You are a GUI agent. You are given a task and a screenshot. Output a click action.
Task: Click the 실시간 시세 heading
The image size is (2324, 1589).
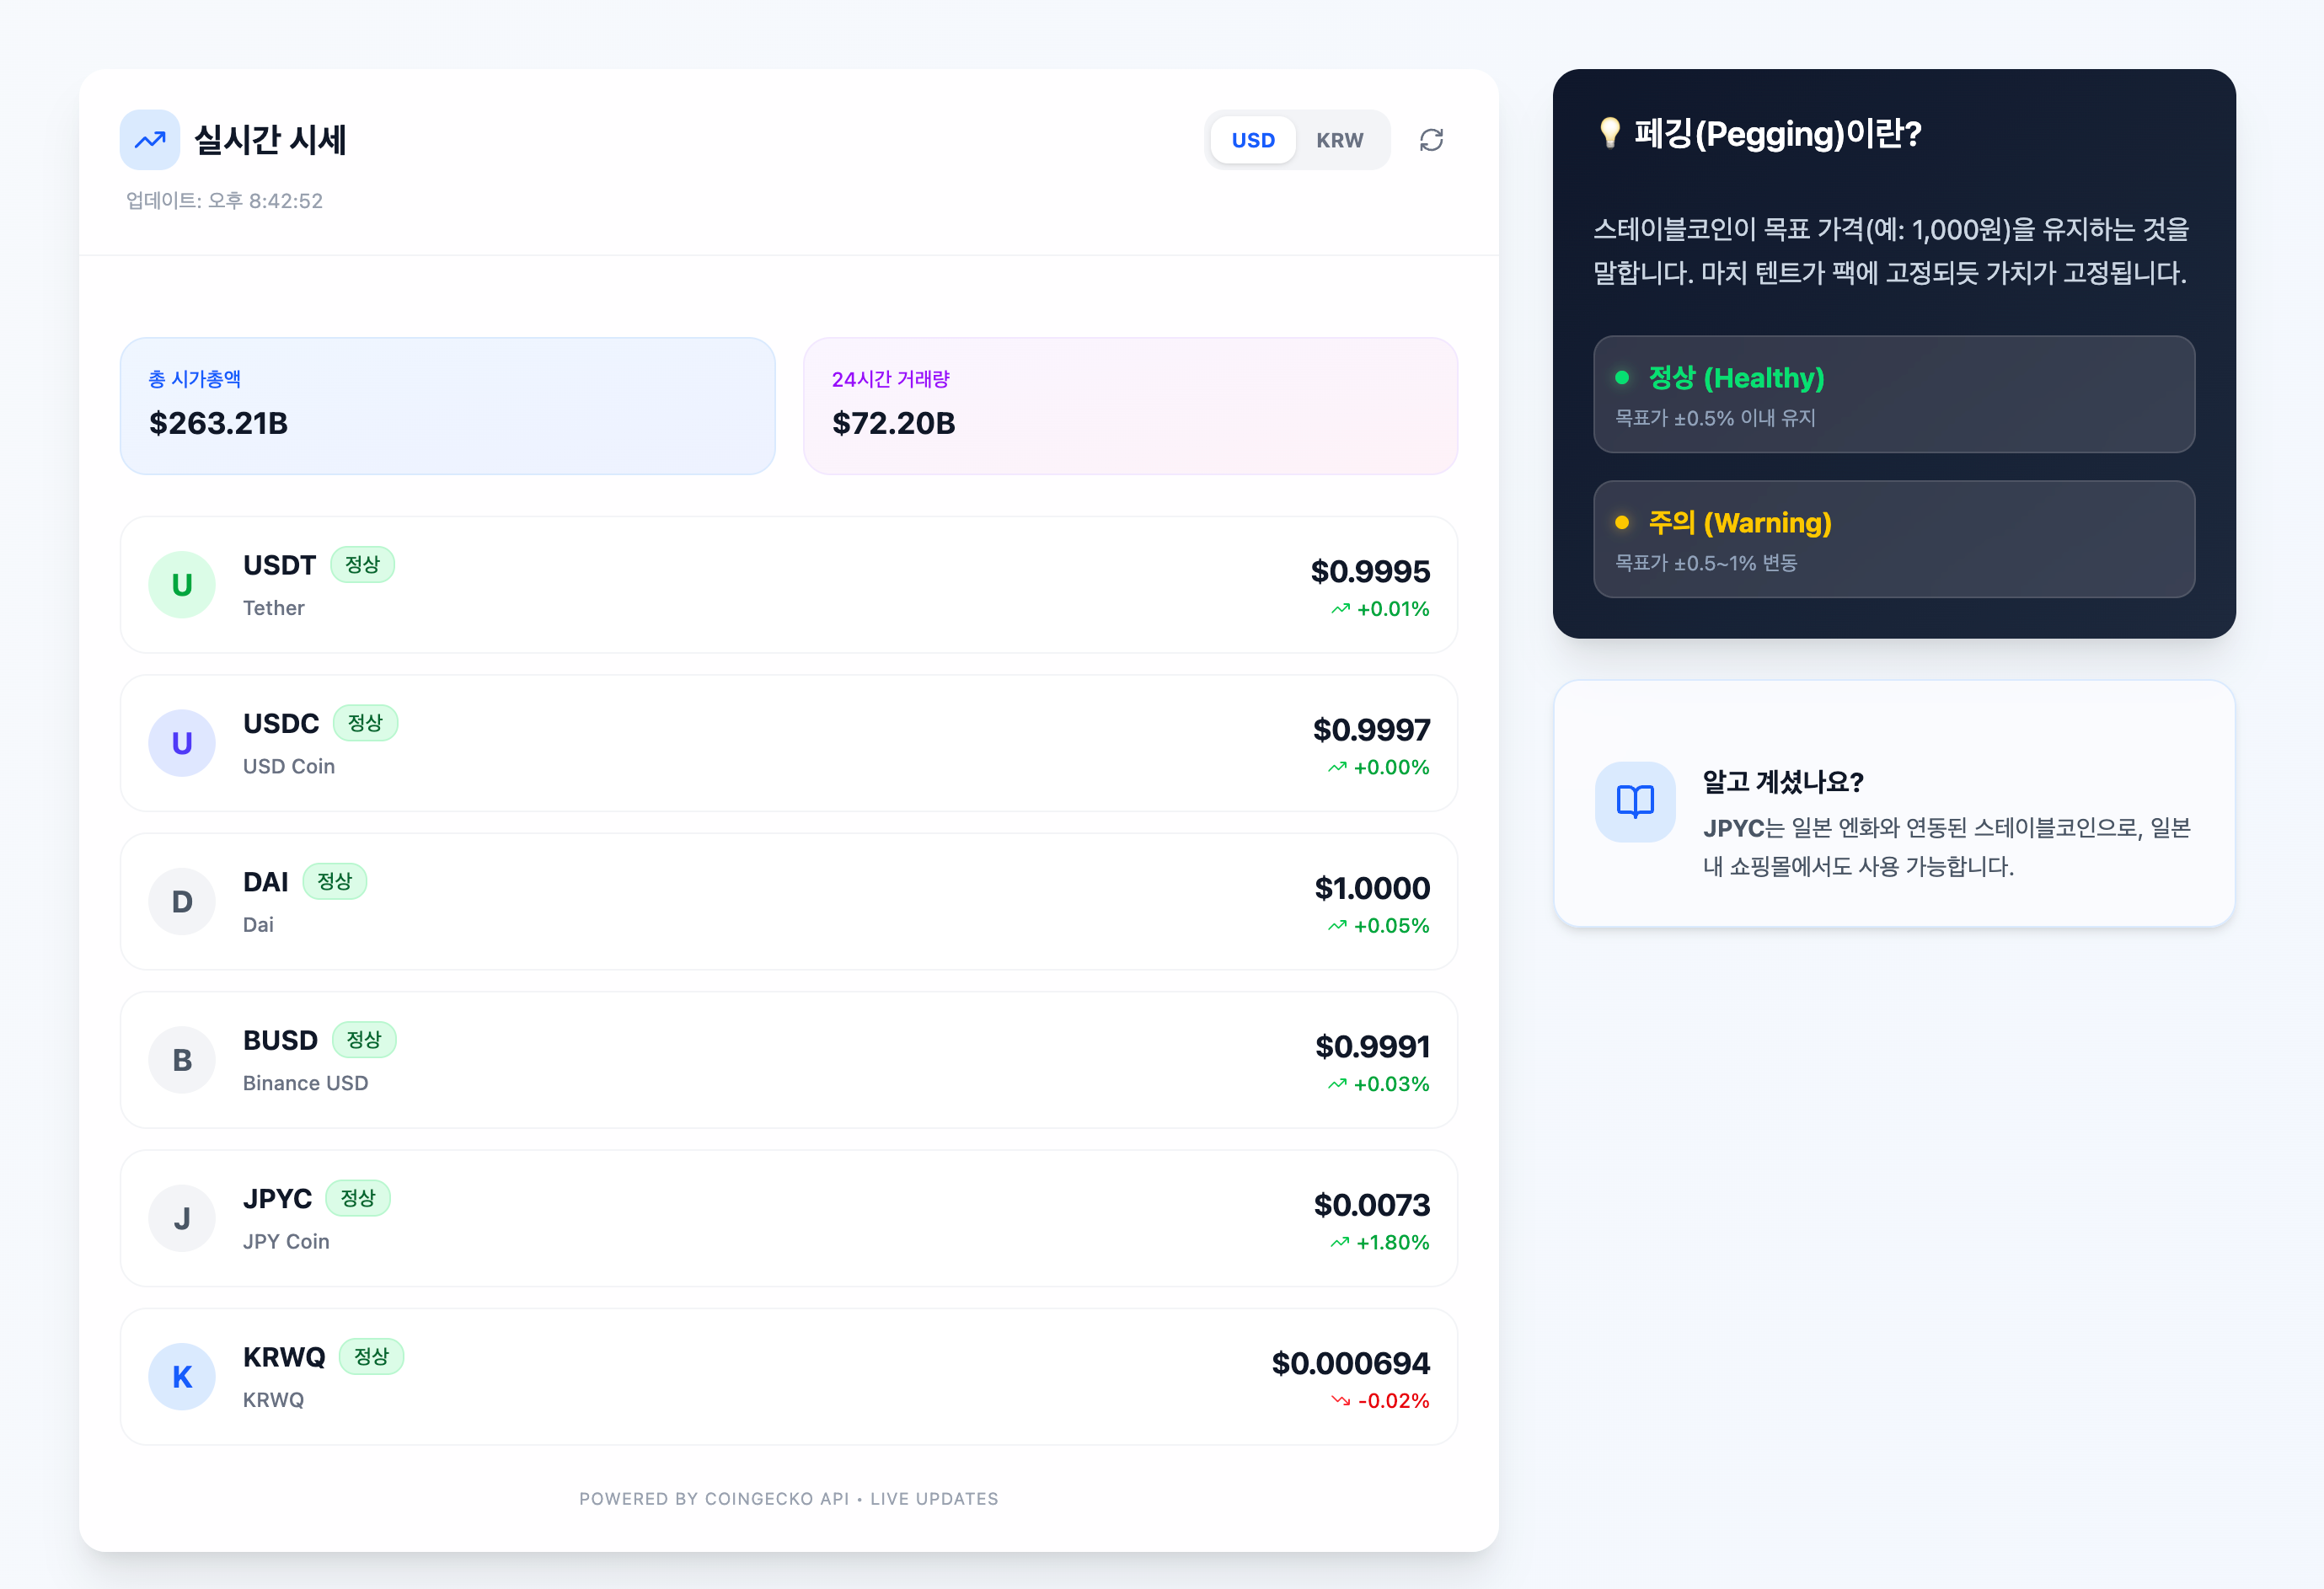[270, 139]
